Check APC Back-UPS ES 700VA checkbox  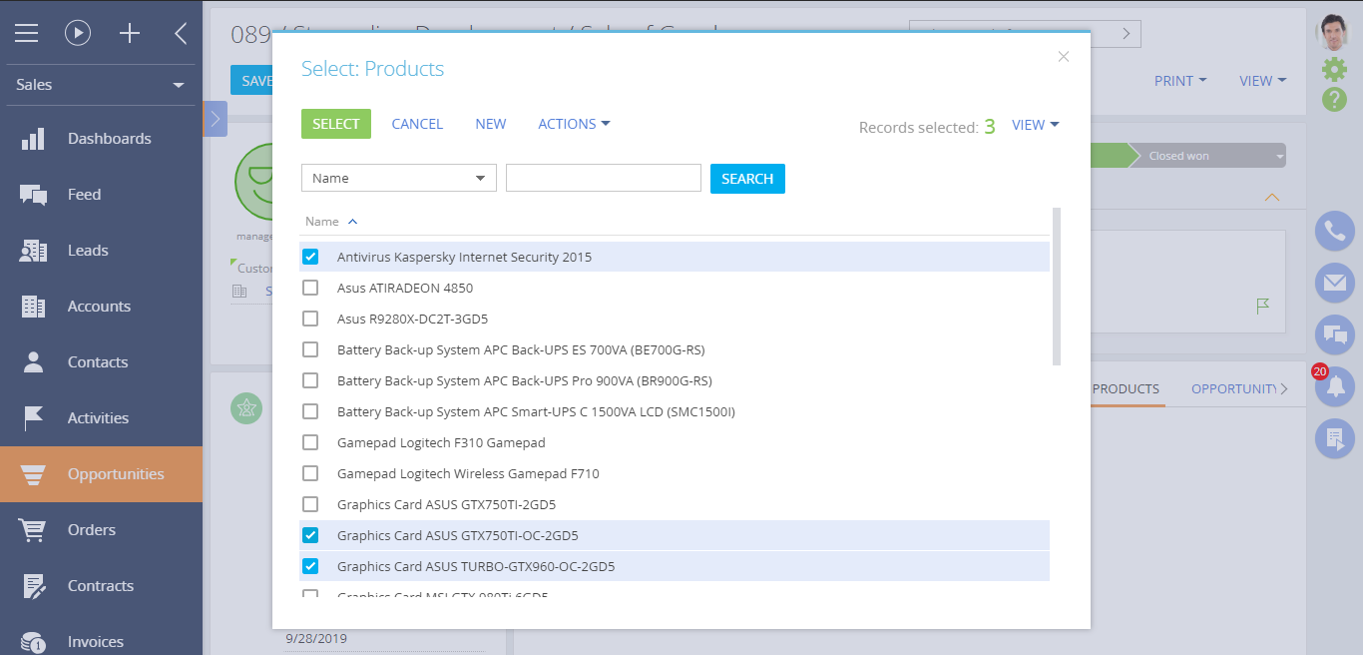click(x=310, y=349)
